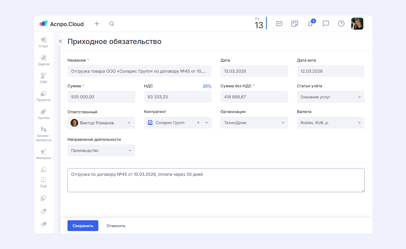The image size is (406, 249).
Task: Close the Приходное обязательство form
Action: click(60, 41)
